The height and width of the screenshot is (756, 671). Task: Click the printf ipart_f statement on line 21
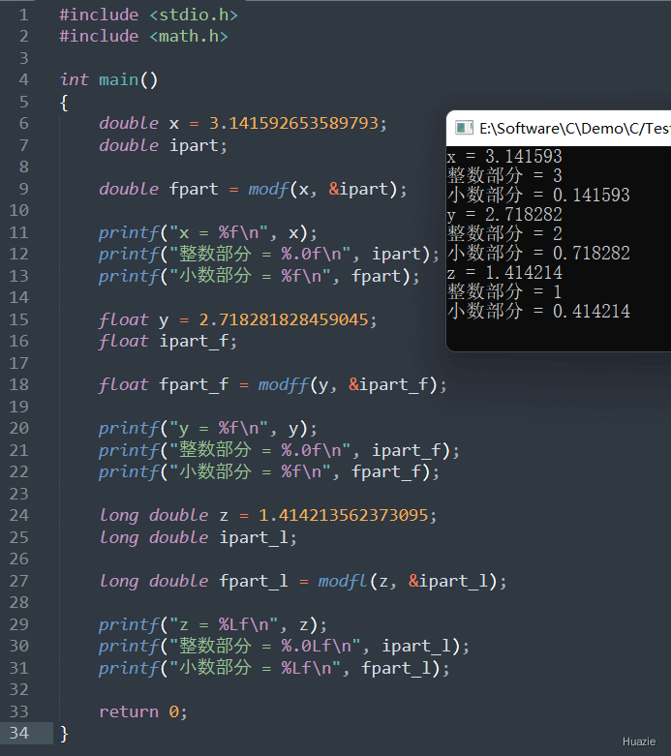click(x=279, y=450)
